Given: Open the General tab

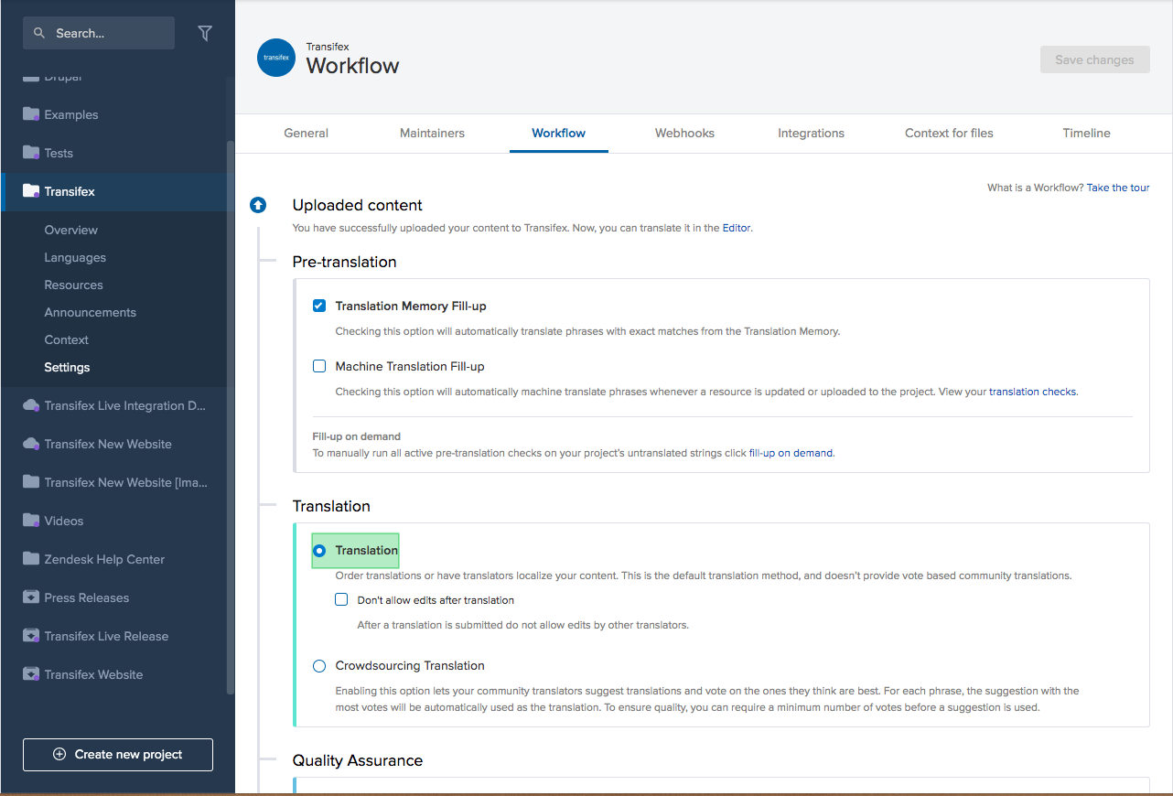Looking at the screenshot, I should pyautogui.click(x=306, y=133).
